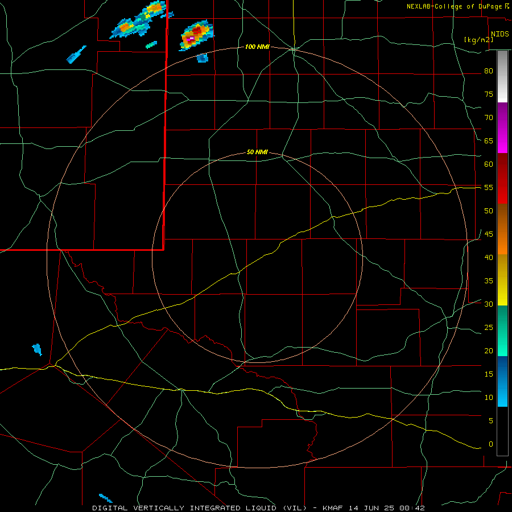Select the 10 value on the color scale
Viewport: 512px width, 512px height.
coord(489,398)
